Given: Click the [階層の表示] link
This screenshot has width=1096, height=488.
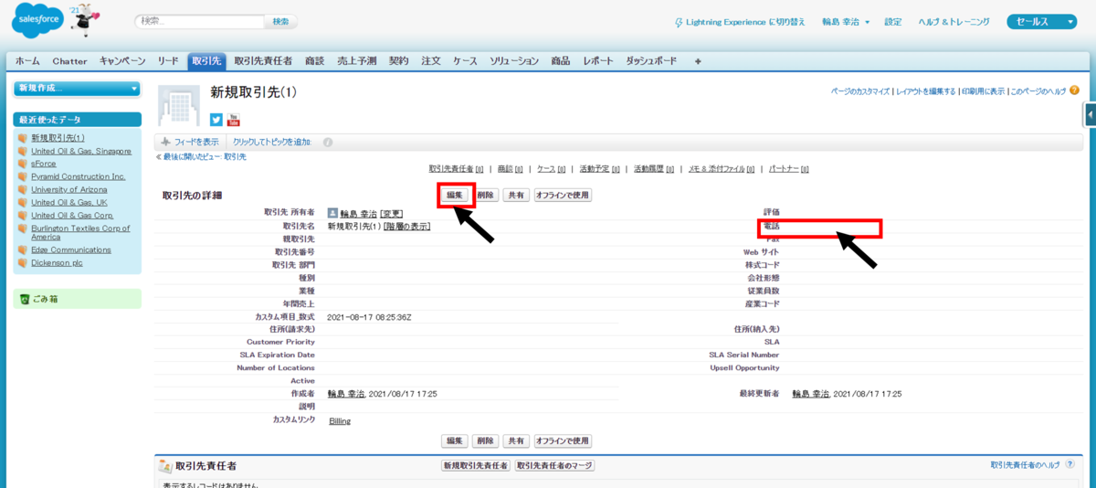Looking at the screenshot, I should pos(407,226).
